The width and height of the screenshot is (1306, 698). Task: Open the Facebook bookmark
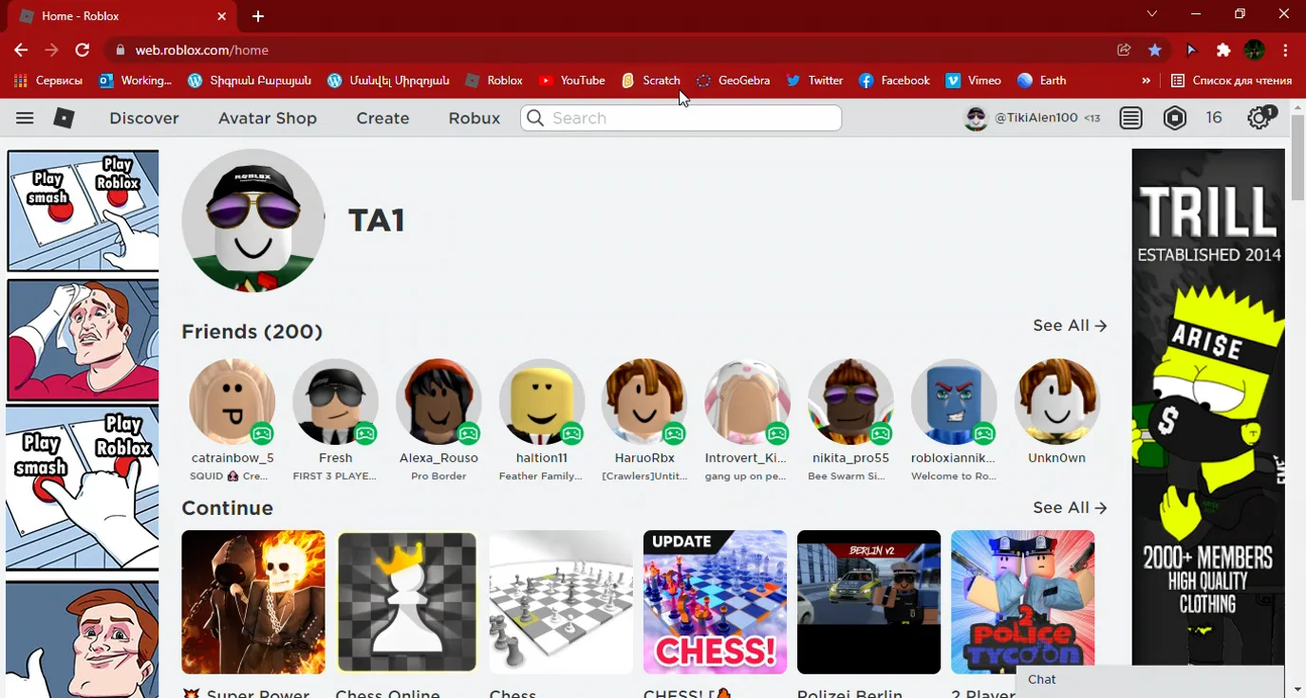coord(894,81)
